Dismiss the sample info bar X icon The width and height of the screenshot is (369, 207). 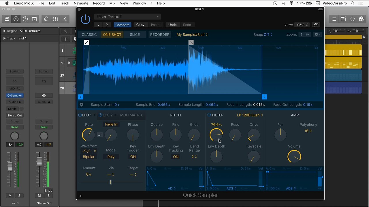click(x=81, y=105)
